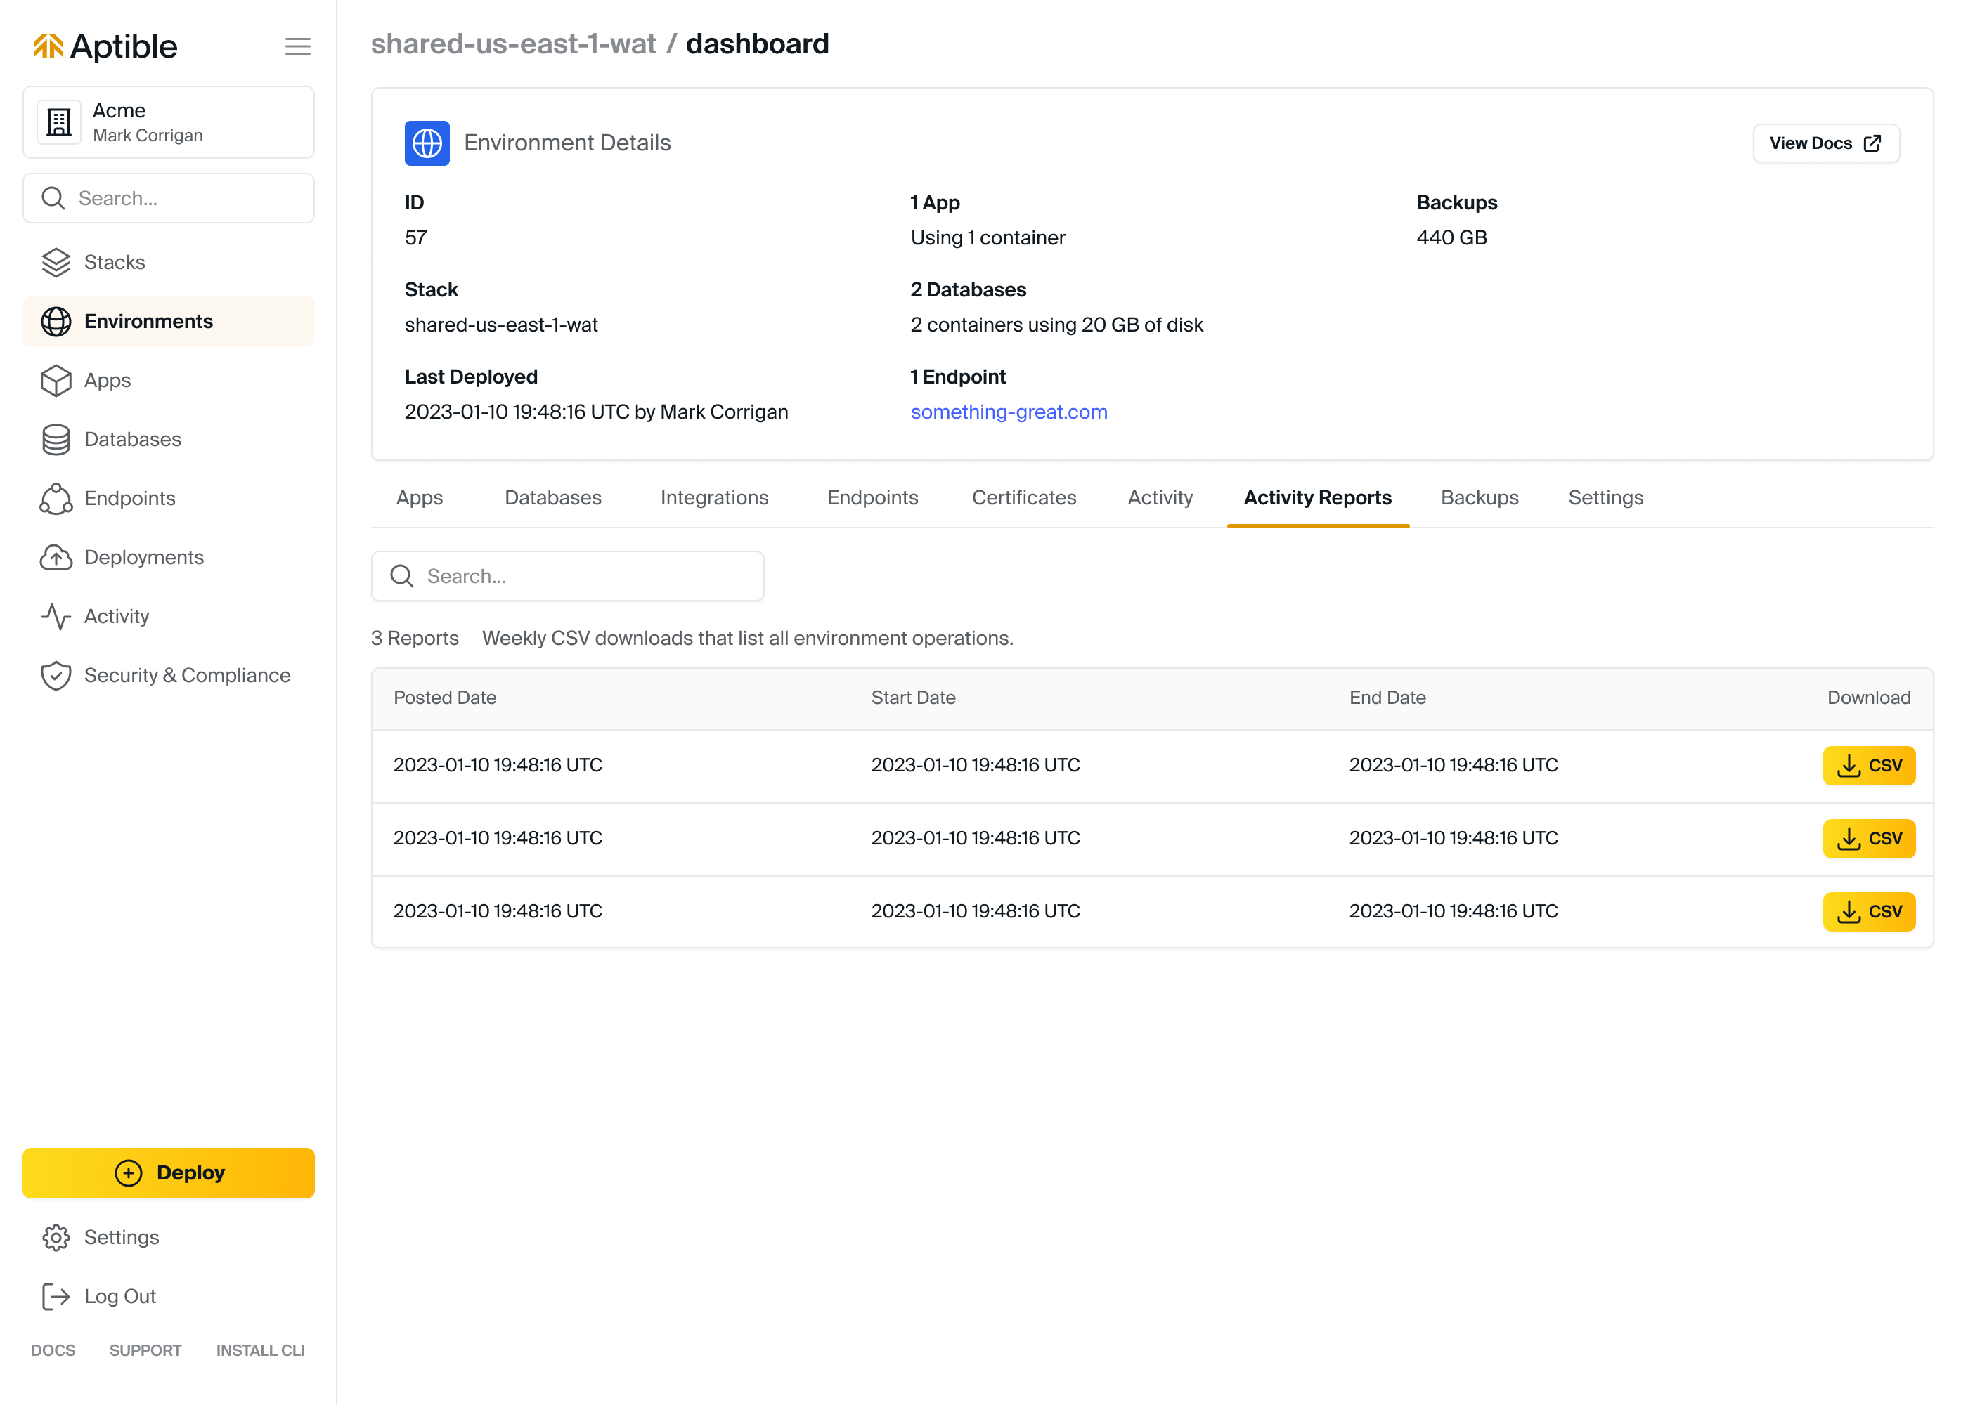Log out using the exit icon
The width and height of the screenshot is (1968, 1405).
point(56,1296)
